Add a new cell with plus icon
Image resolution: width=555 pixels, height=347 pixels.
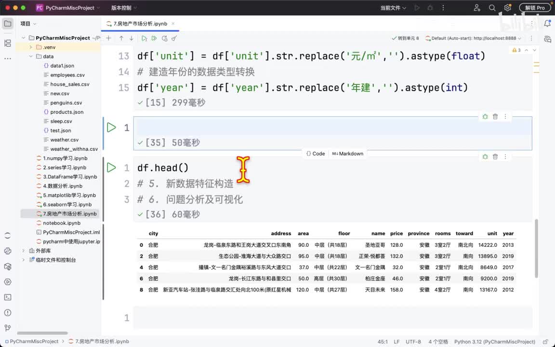(109, 38)
